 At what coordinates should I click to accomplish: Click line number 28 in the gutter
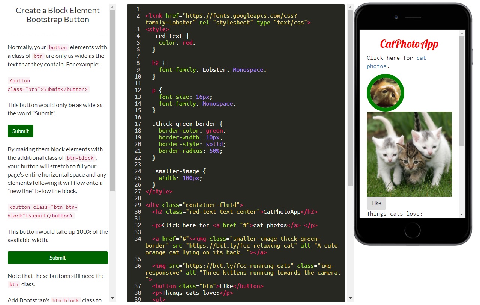click(x=137, y=198)
